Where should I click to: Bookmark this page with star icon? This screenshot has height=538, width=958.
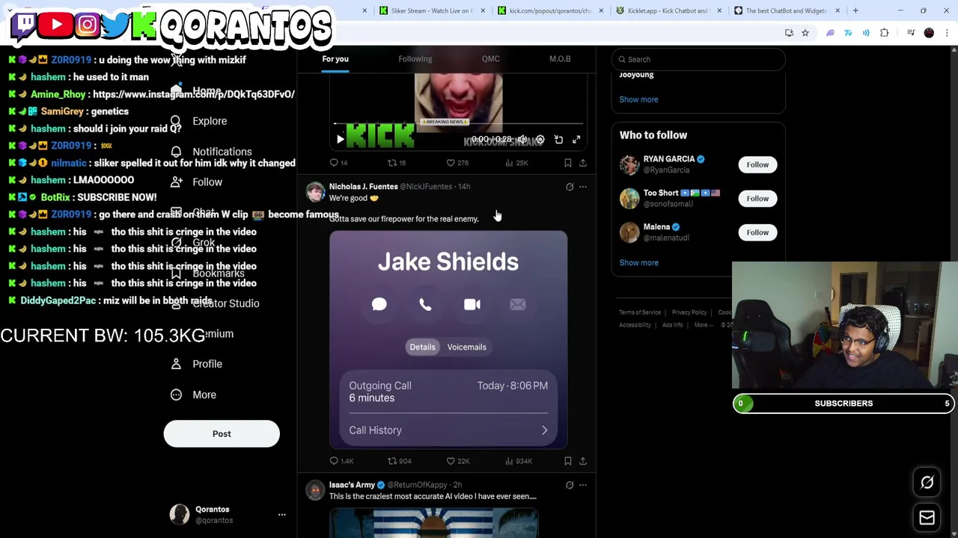[805, 33]
